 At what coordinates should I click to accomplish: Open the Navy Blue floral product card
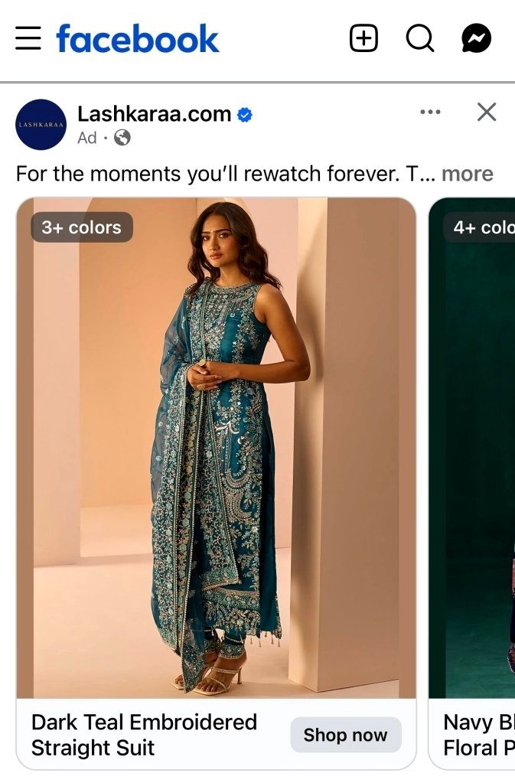pos(472,484)
